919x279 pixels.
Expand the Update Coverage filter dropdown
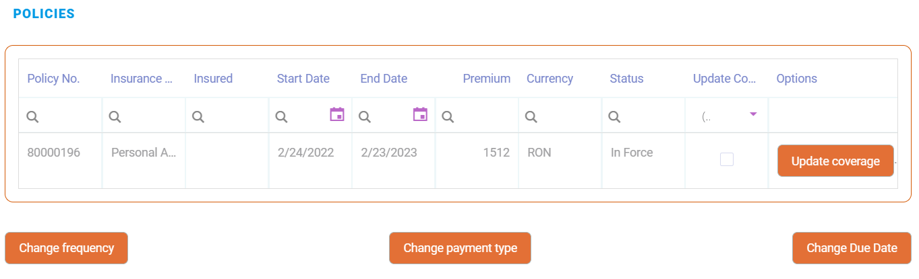753,114
